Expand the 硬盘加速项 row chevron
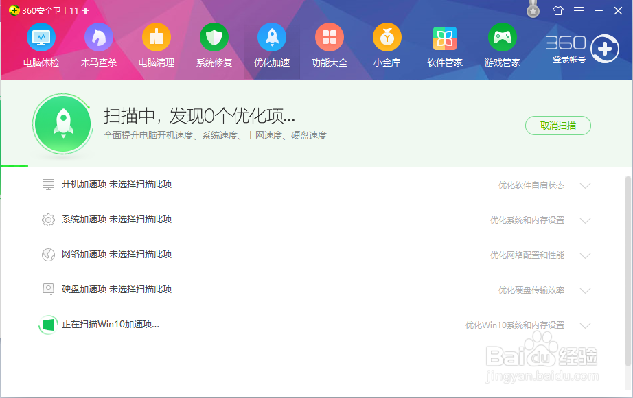633x398 pixels. tap(586, 291)
